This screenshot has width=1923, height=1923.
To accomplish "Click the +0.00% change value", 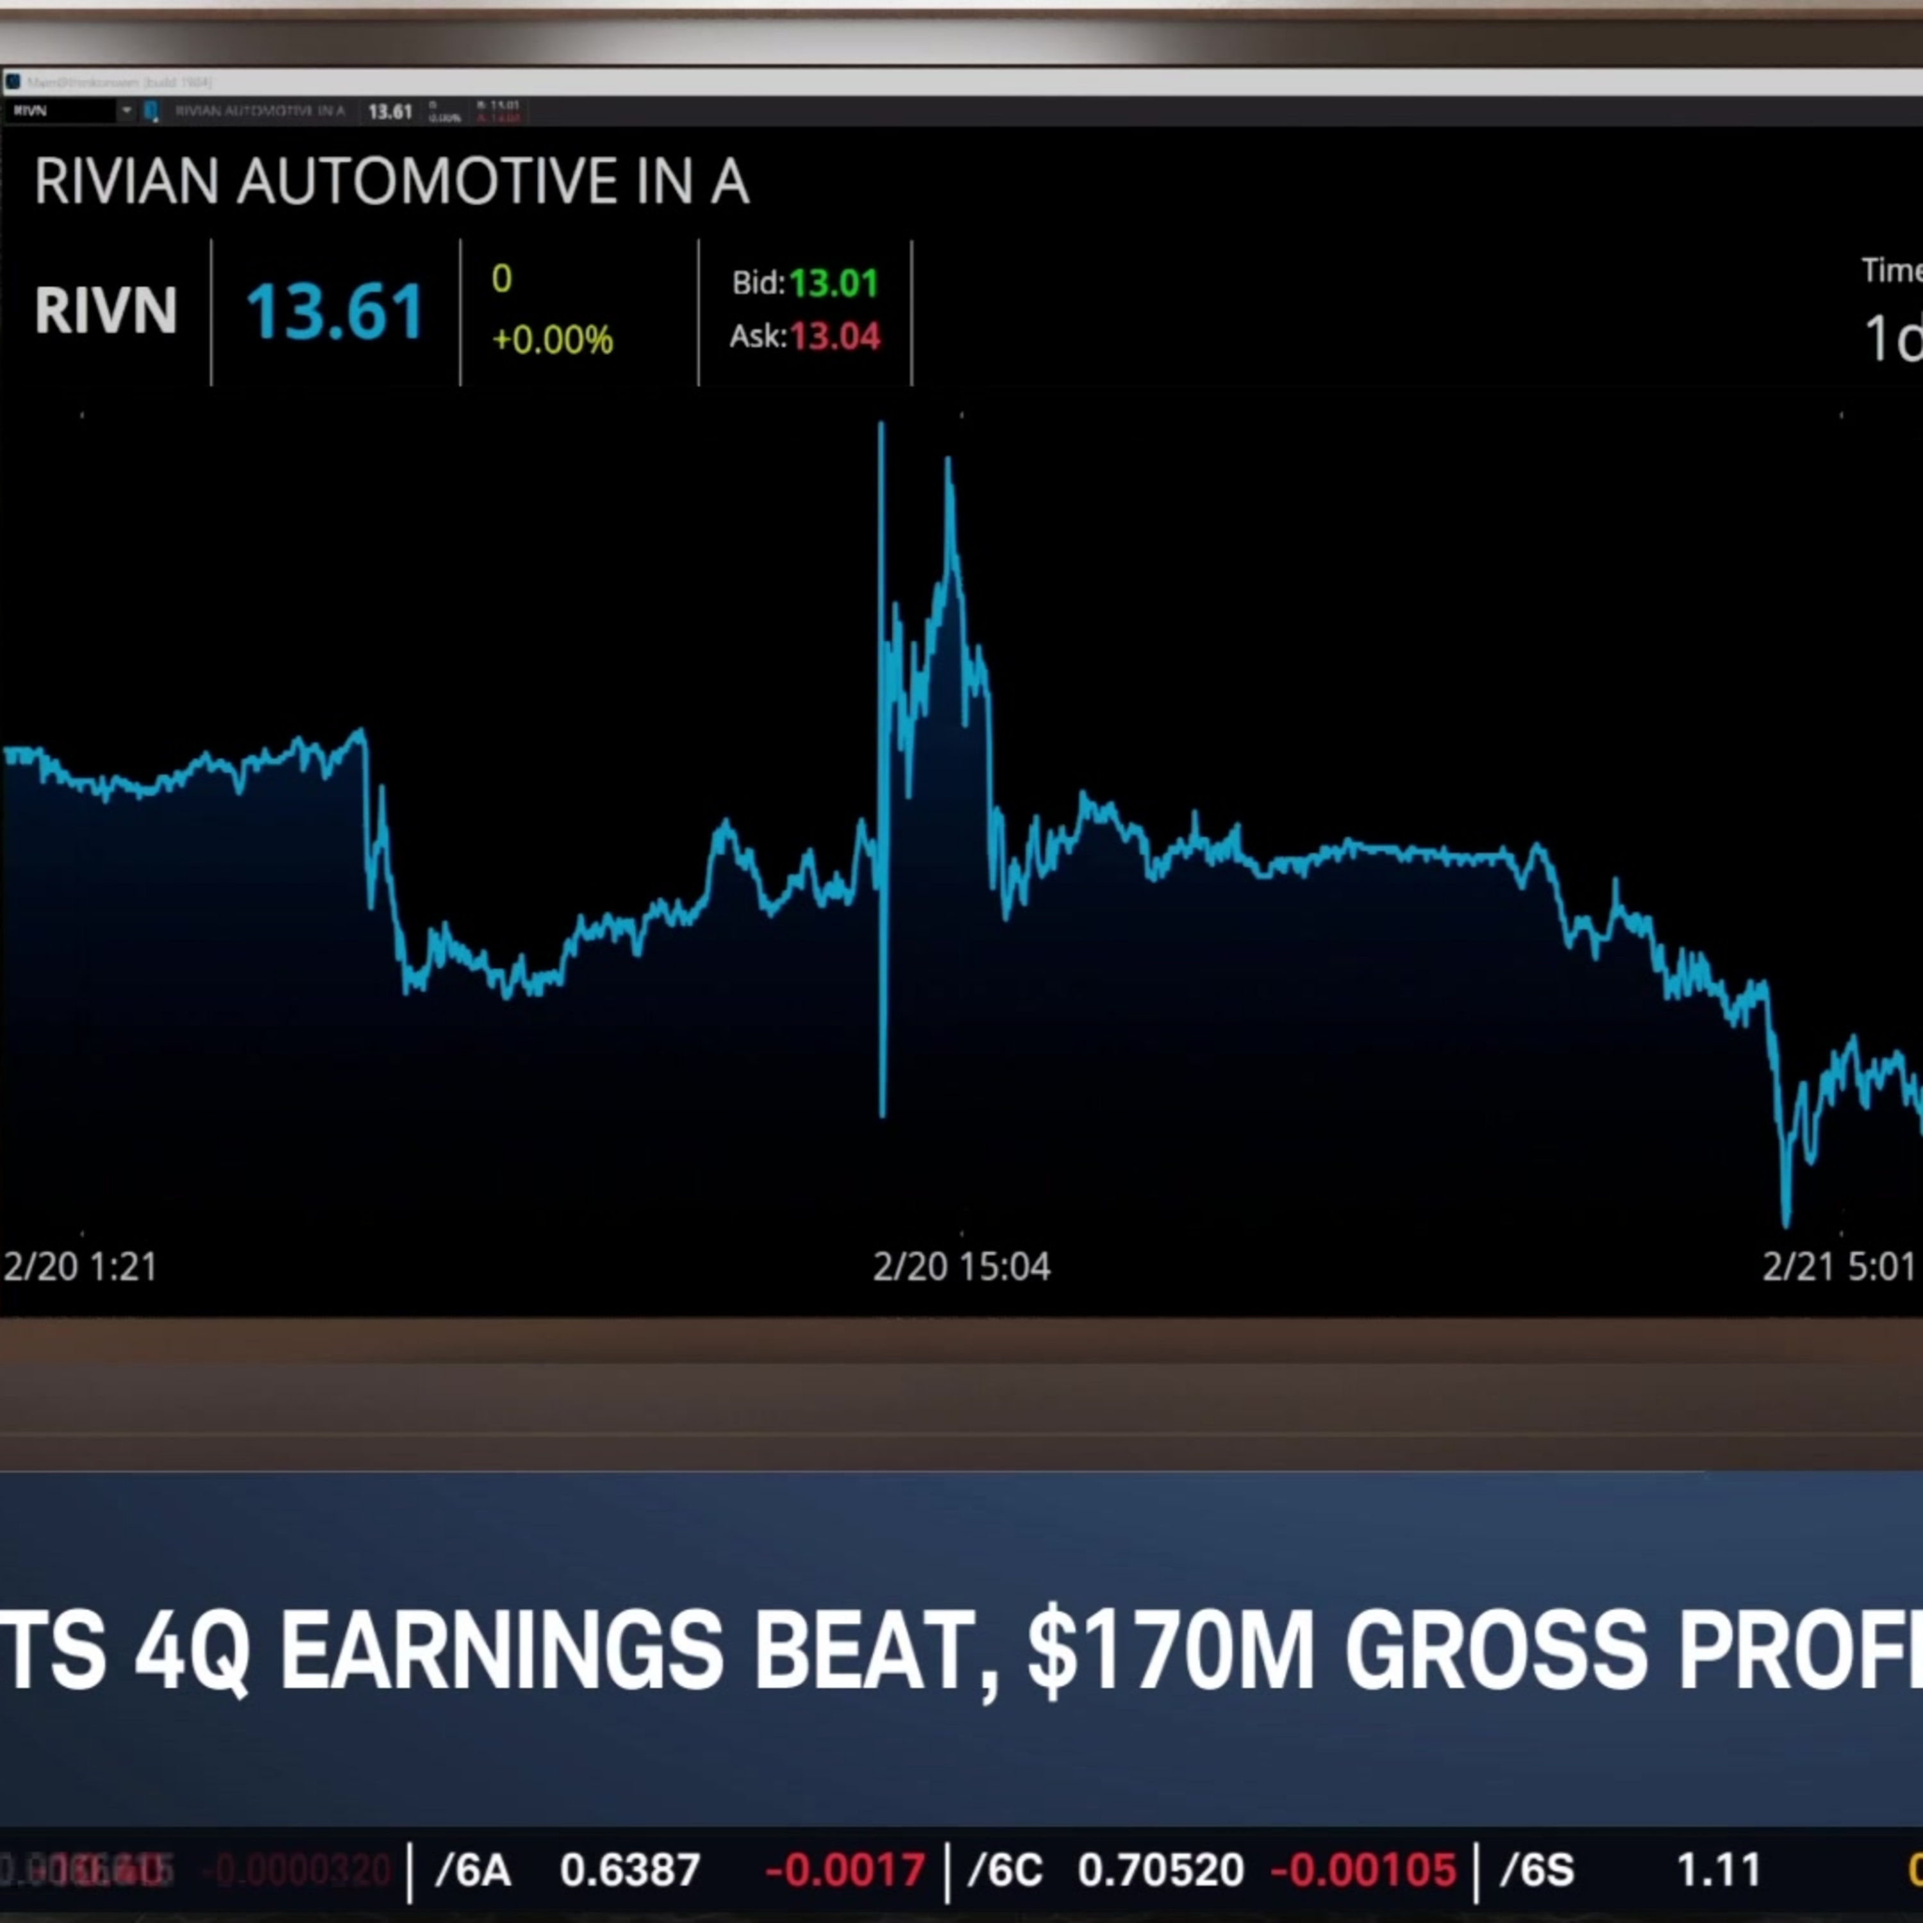I will point(553,340).
